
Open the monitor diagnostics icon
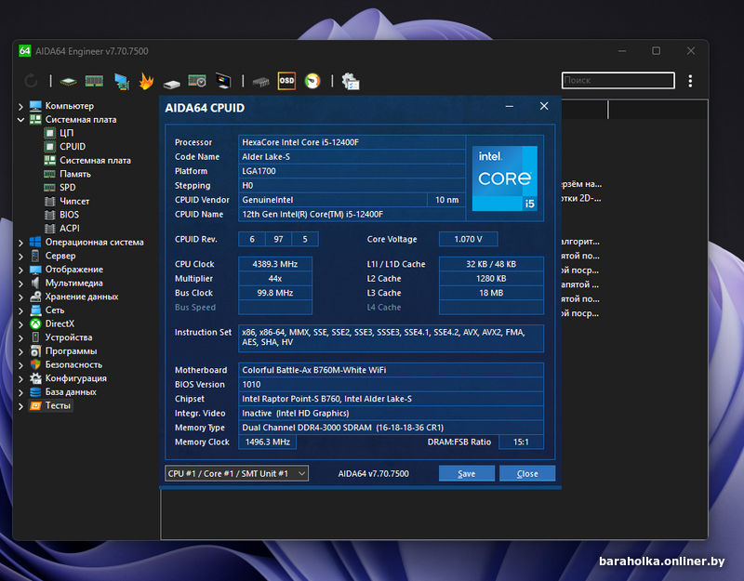point(223,81)
